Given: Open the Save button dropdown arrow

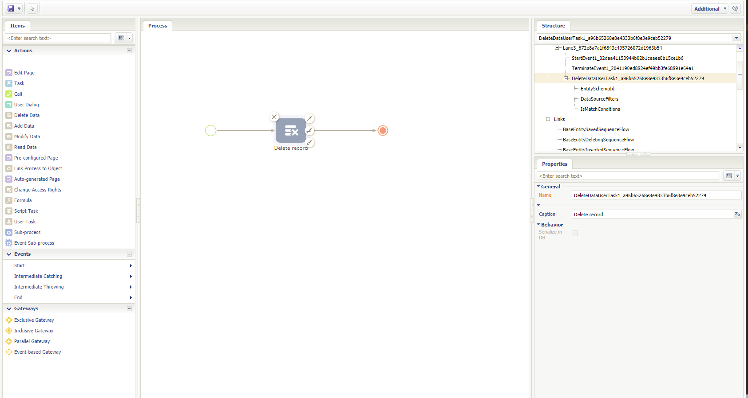Looking at the screenshot, I should point(19,8).
